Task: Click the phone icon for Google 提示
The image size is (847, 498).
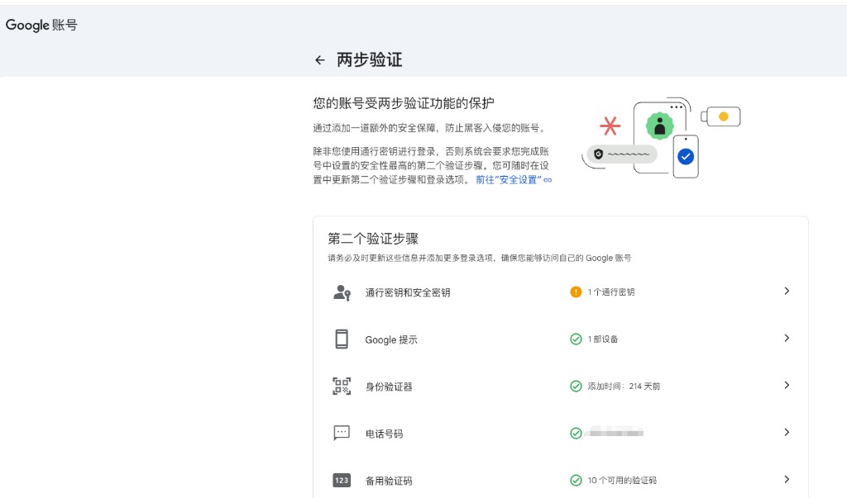Action: [x=342, y=339]
